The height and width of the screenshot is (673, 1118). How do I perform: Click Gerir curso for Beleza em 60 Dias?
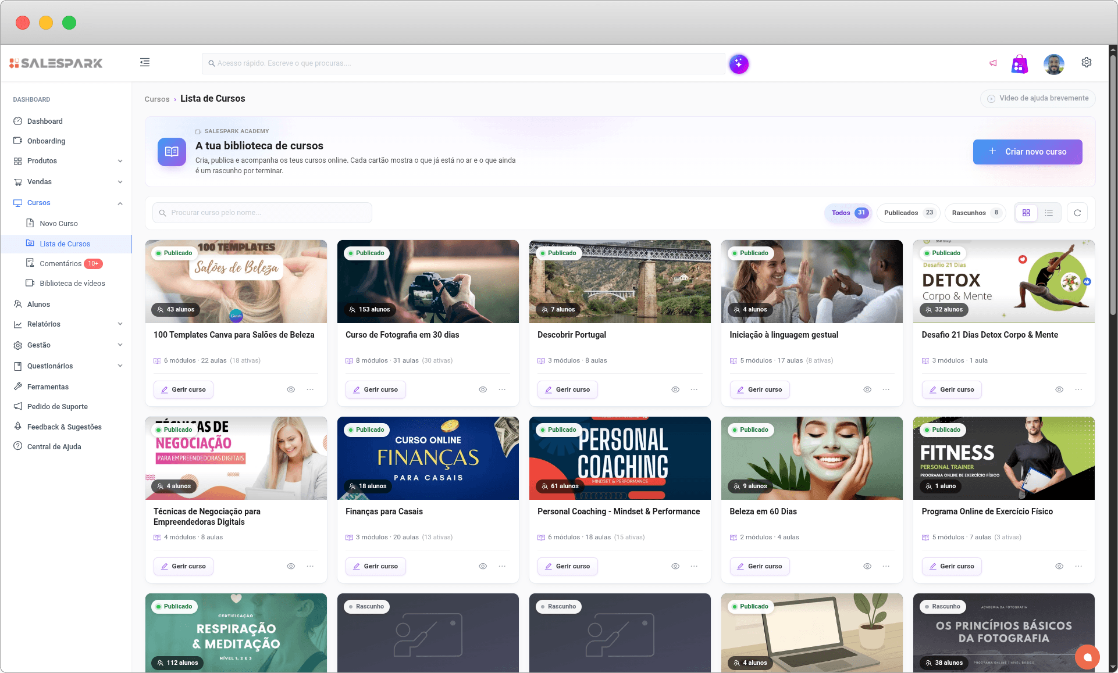(760, 566)
